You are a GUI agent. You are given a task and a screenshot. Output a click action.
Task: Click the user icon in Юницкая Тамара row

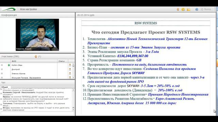pyautogui.click(x=70, y=78)
